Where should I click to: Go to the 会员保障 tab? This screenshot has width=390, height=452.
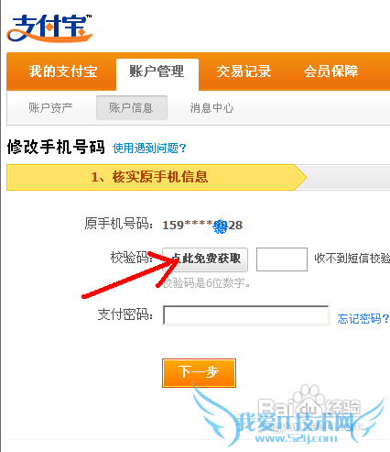click(x=330, y=72)
